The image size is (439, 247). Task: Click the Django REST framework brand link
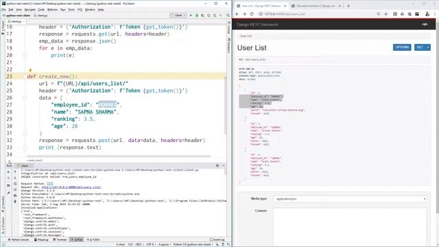258,25
